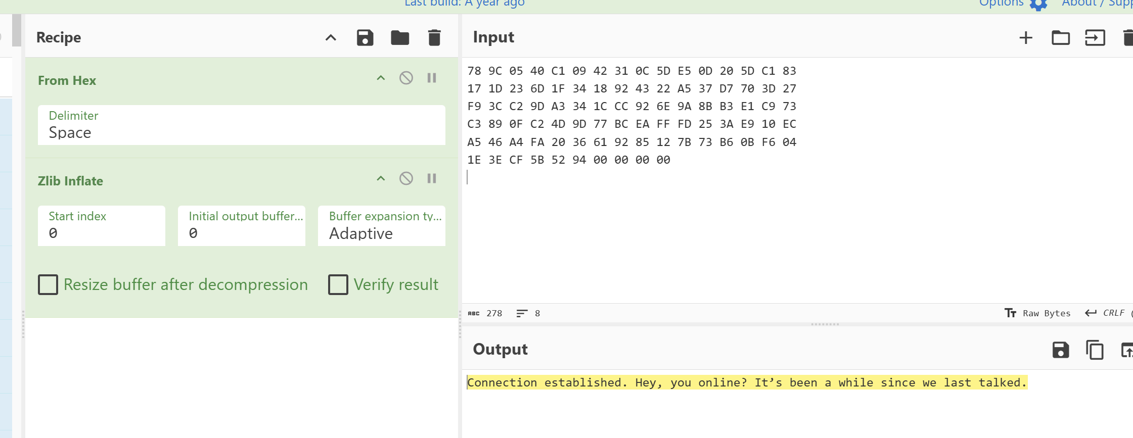Open file as input icon
1133x438 pixels.
pyautogui.click(x=1095, y=38)
